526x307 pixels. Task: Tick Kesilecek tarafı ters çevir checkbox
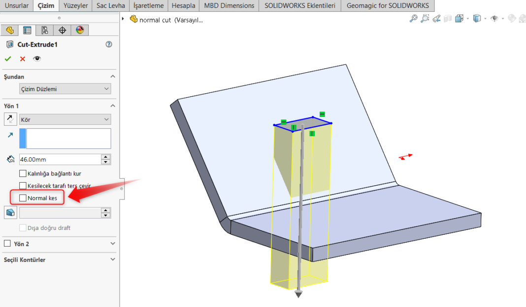pos(23,185)
